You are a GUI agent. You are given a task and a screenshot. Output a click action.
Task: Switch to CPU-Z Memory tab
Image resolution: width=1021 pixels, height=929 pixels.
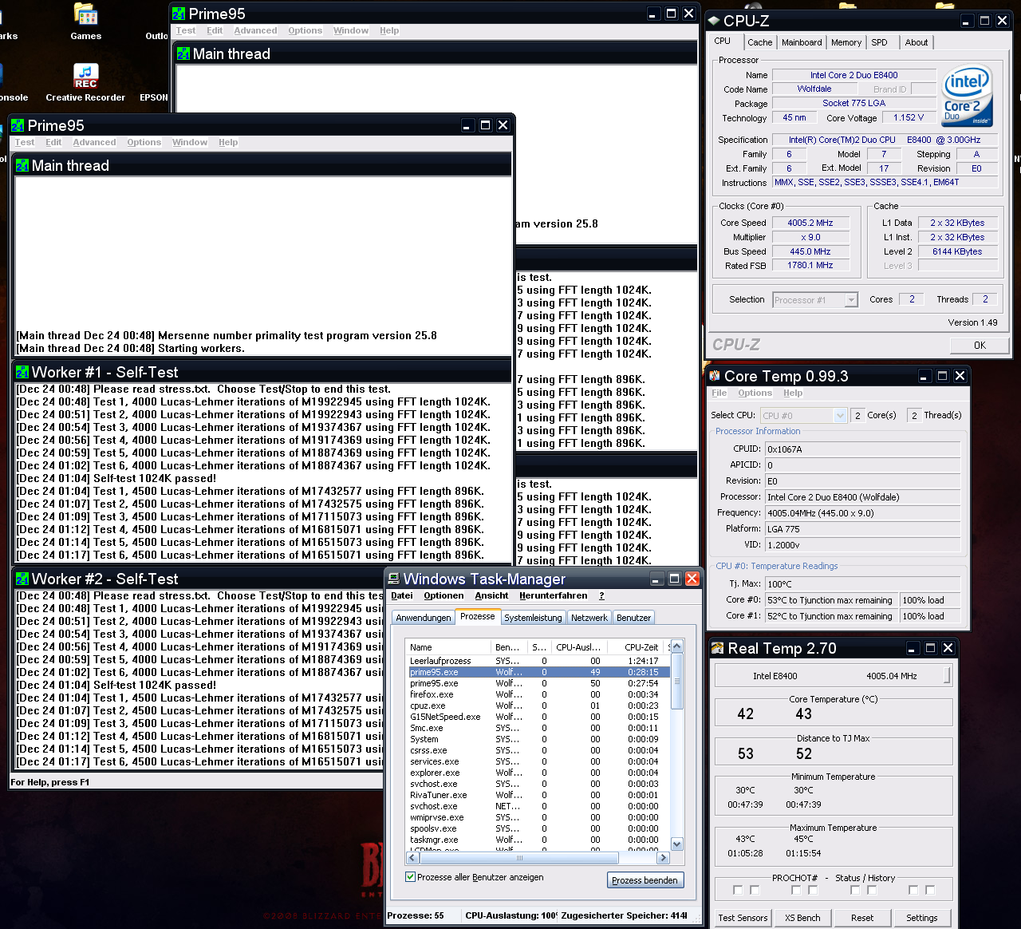846,42
